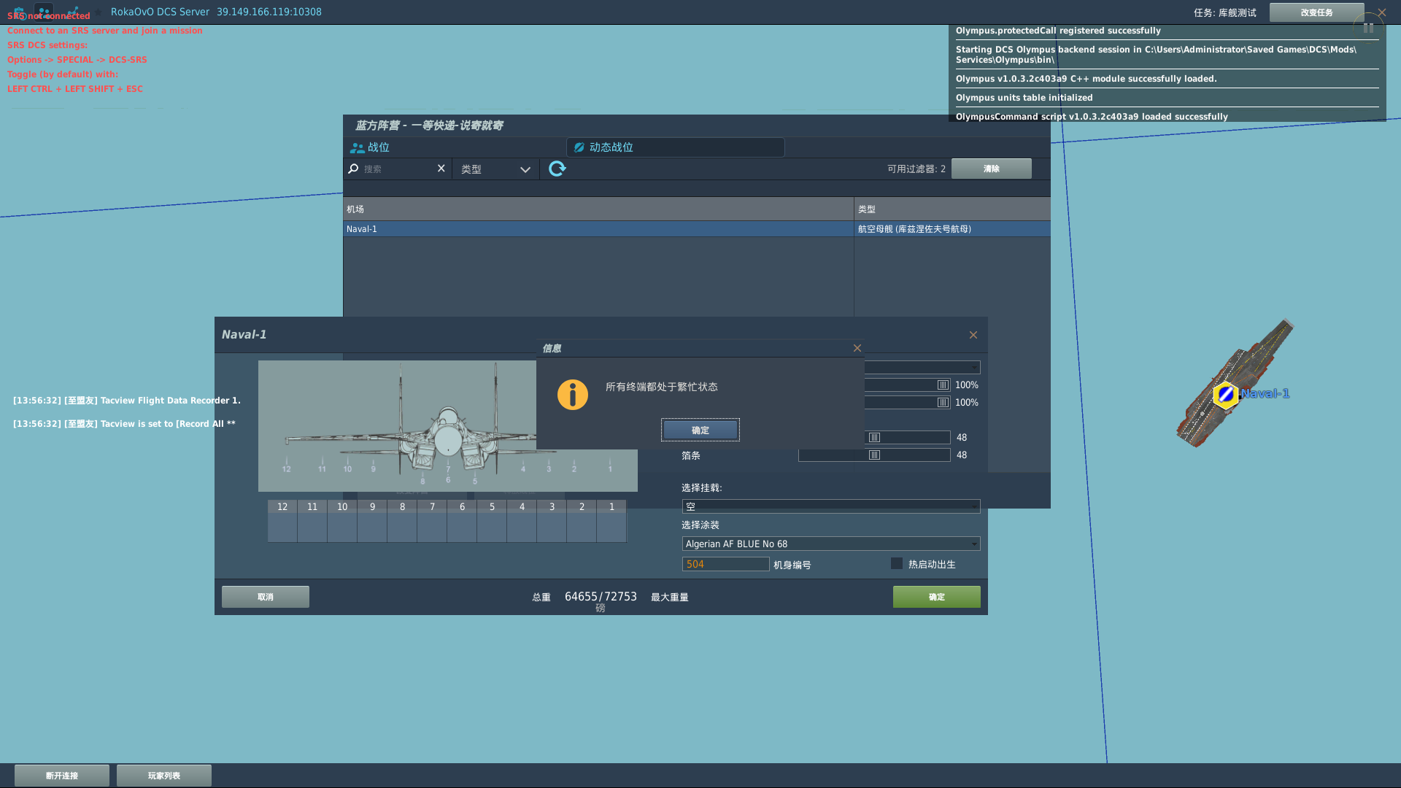Switch to the 战位 tab

click(x=455, y=147)
